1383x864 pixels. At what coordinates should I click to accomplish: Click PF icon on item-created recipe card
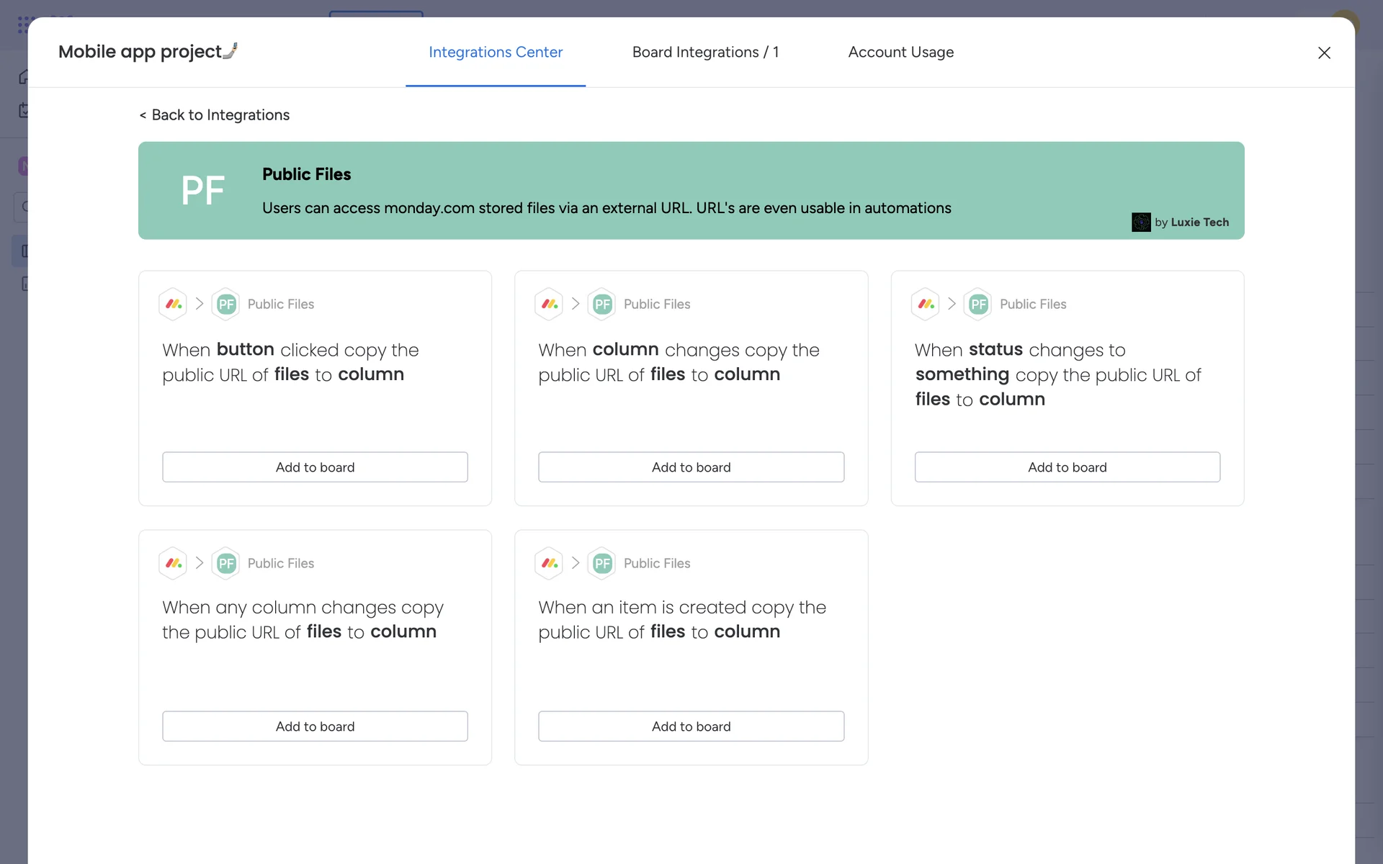pos(602,563)
